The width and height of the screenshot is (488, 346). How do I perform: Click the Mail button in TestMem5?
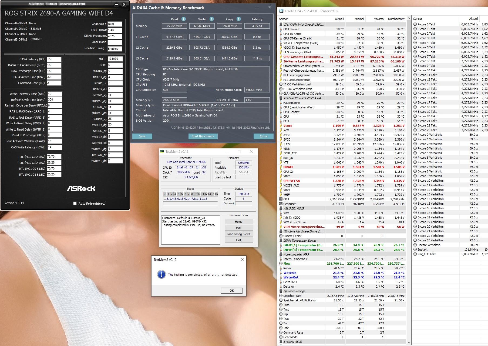[239, 228]
